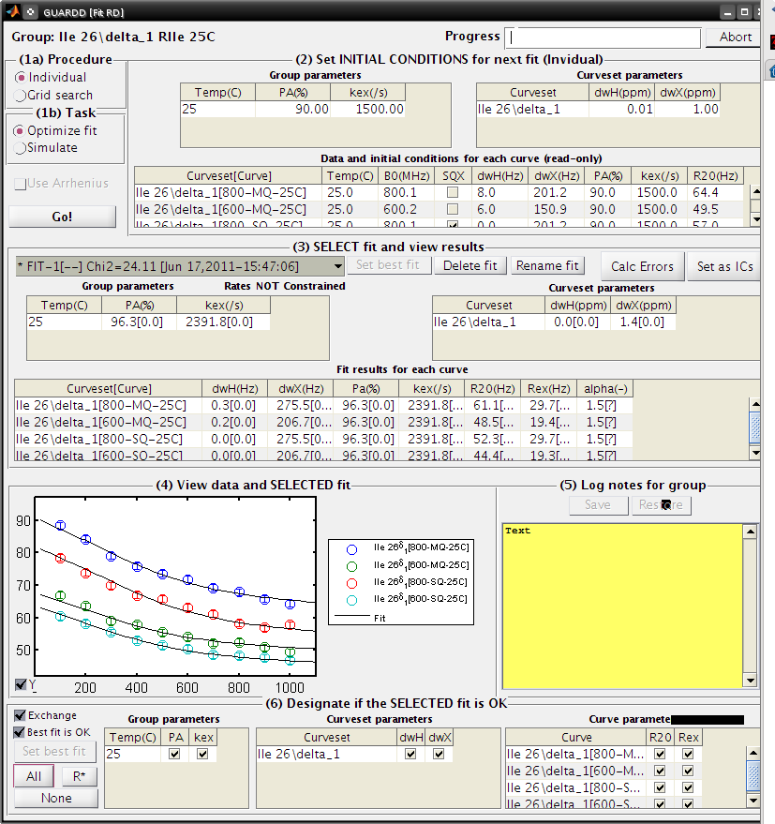Select fitted PA value 96.3[0.0]
The width and height of the screenshot is (775, 824).
pyautogui.click(x=140, y=322)
